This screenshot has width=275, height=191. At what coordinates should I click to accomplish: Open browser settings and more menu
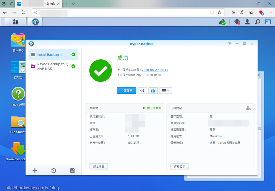270,12
